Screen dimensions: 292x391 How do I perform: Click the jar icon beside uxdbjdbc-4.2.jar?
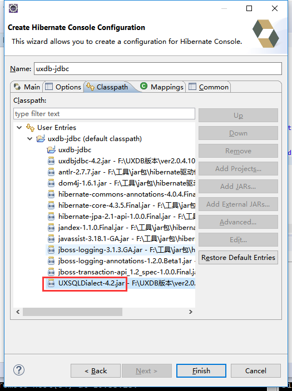pyautogui.click(x=51, y=161)
